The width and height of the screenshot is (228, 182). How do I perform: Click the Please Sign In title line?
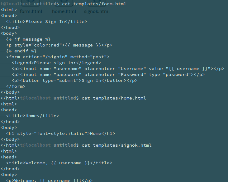(46, 22)
